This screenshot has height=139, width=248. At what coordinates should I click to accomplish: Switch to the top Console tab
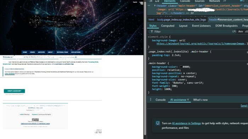185,1
